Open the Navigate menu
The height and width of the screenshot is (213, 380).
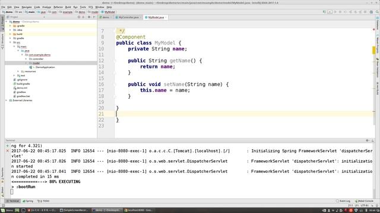(x=26, y=7)
